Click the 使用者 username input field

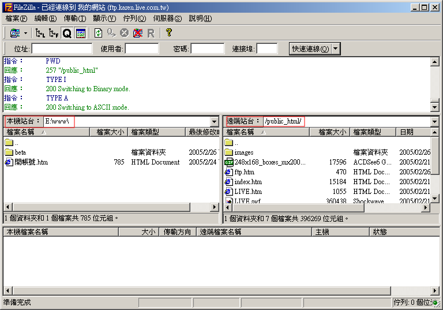click(142, 48)
